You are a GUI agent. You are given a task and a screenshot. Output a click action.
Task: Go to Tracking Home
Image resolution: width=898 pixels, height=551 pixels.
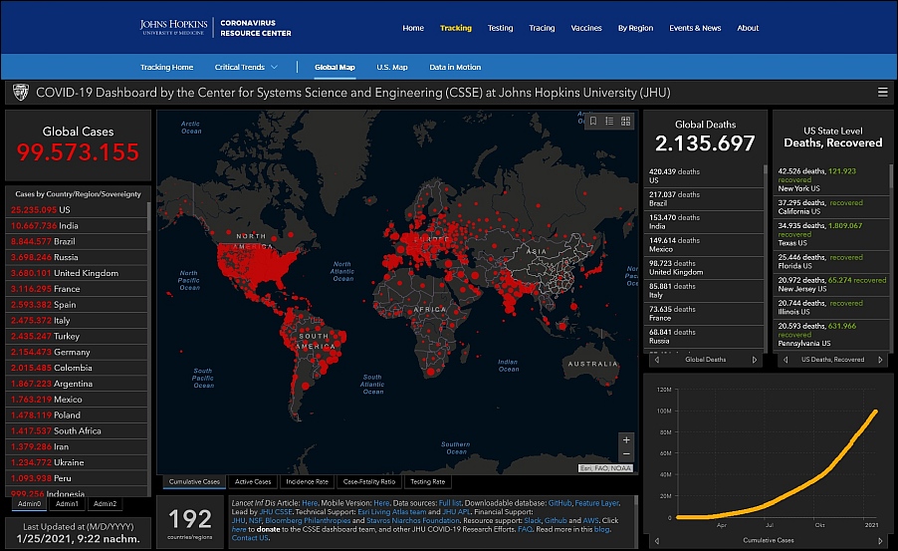click(x=166, y=67)
